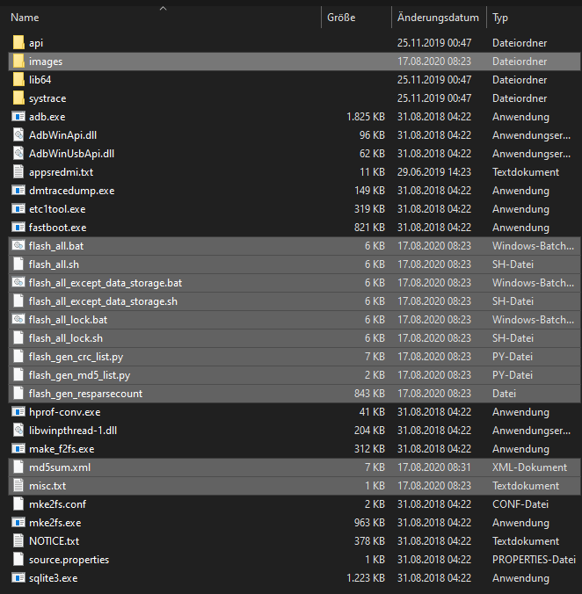Image resolution: width=582 pixels, height=594 pixels.
Task: Click the 963 KB size of mke2fs.exe
Action: tap(369, 523)
